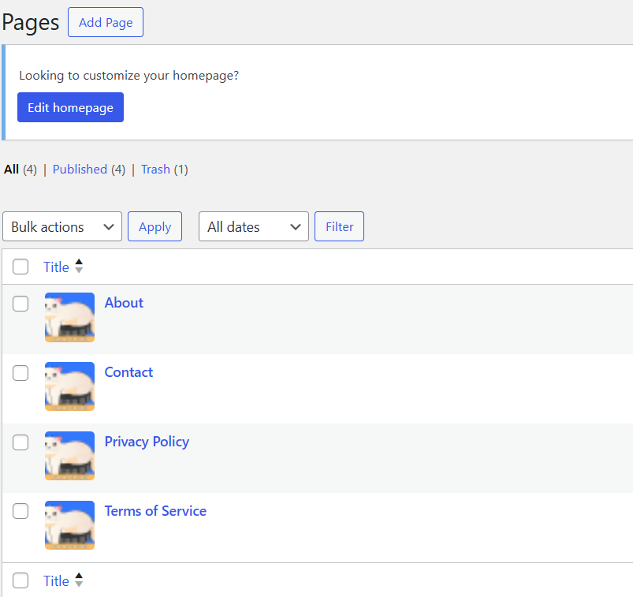This screenshot has height=597, width=633.
Task: Check the Terms of Service checkbox
Action: [x=20, y=511]
